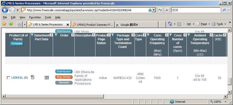Open the Tools menu in the menu bar

click(48, 17)
